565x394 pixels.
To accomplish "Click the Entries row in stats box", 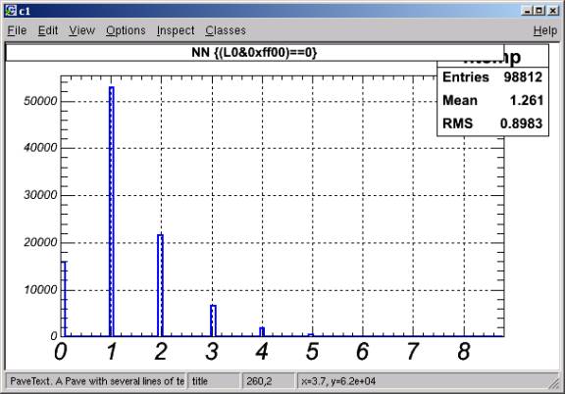I will [x=492, y=77].
